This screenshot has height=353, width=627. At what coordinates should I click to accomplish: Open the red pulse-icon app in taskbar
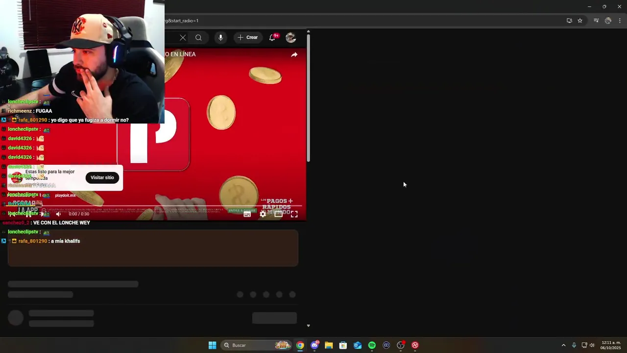[x=415, y=345]
